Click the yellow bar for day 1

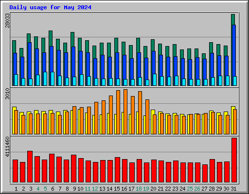pos(14,120)
